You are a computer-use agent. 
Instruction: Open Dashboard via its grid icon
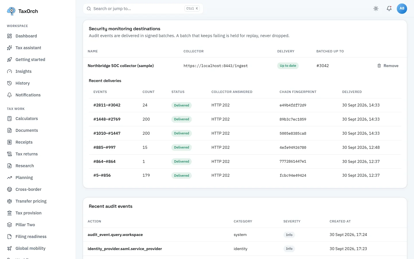(x=9, y=36)
